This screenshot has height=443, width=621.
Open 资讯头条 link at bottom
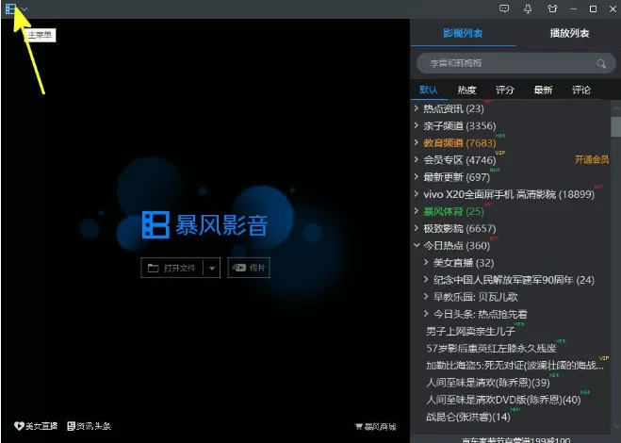click(x=90, y=426)
